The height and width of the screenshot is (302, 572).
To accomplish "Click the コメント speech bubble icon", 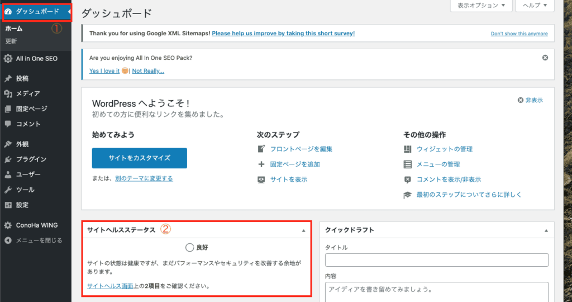I will [x=8, y=124].
